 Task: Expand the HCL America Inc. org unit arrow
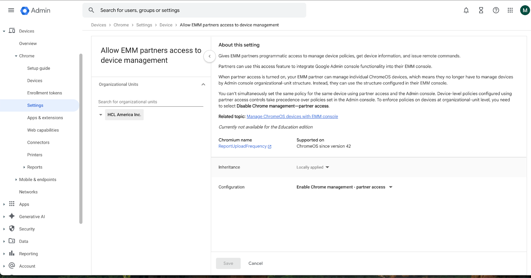pos(101,115)
